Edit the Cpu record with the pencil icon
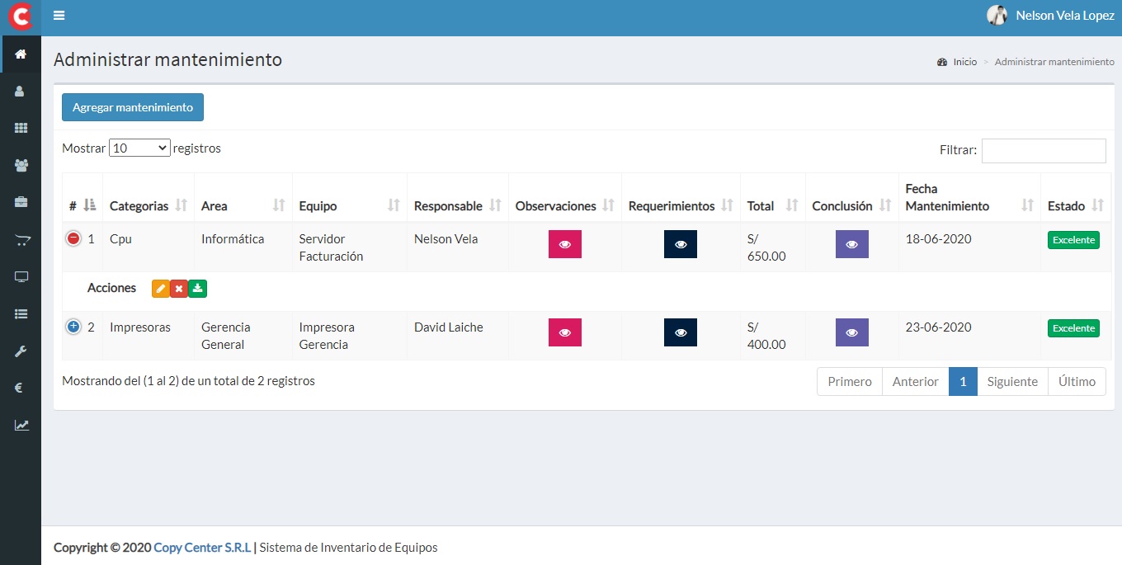 [160, 289]
